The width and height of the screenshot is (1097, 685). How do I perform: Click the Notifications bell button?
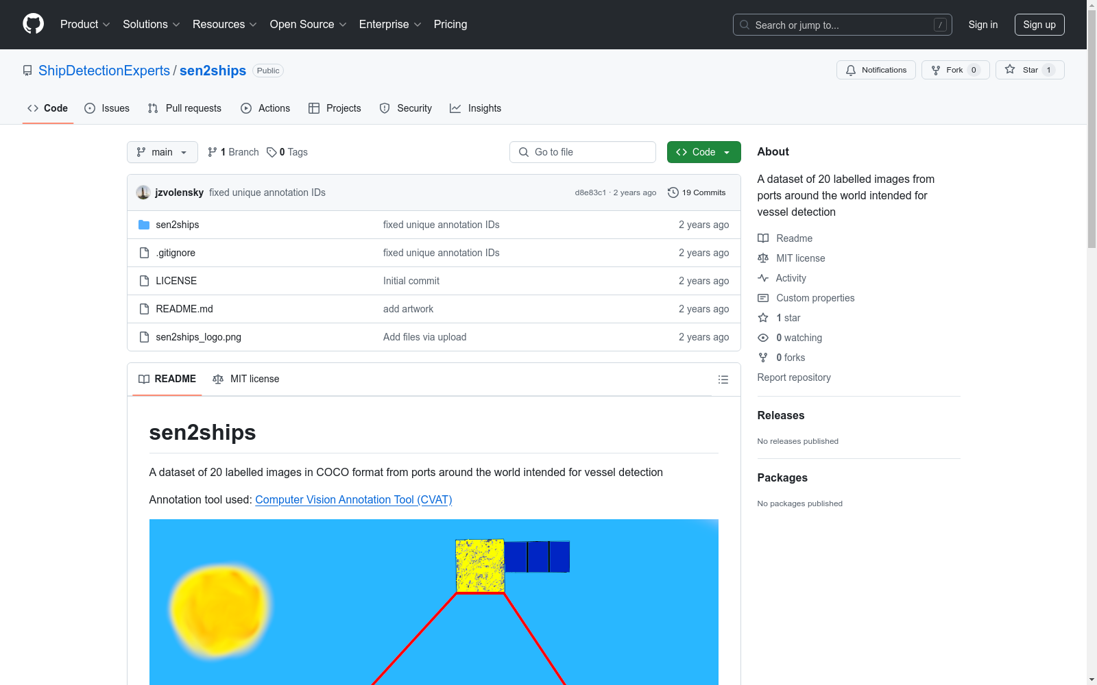[x=876, y=70]
